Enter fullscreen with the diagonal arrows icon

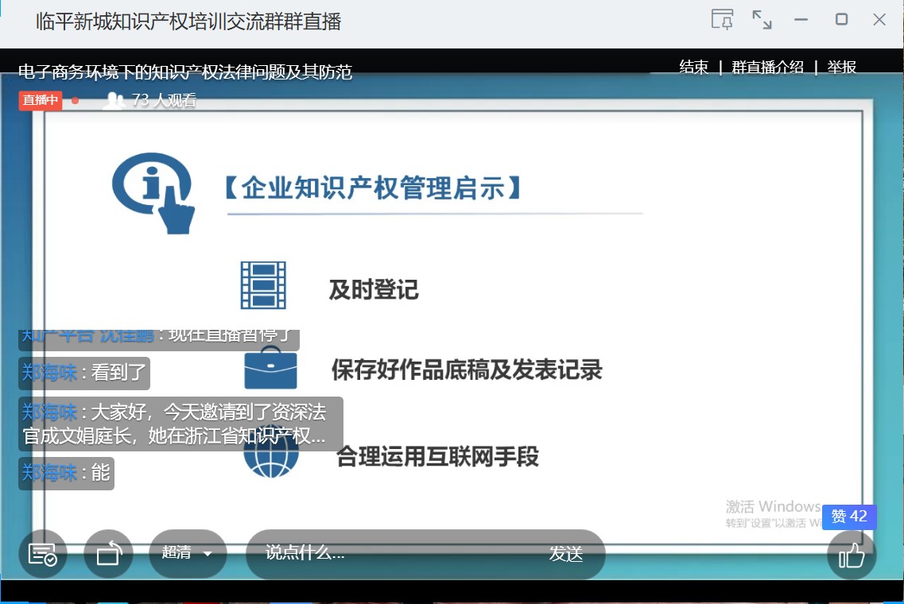[762, 20]
